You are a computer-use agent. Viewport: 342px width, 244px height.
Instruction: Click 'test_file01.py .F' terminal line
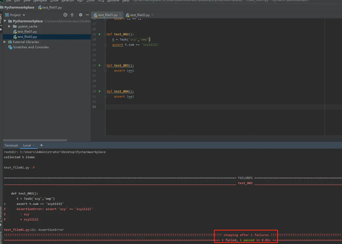19,168
